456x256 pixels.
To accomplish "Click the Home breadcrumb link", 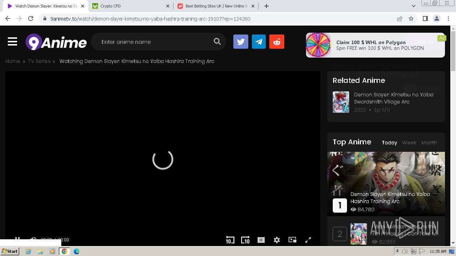I will (12, 61).
